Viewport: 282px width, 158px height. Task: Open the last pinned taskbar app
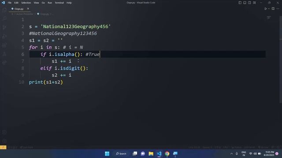175,154
